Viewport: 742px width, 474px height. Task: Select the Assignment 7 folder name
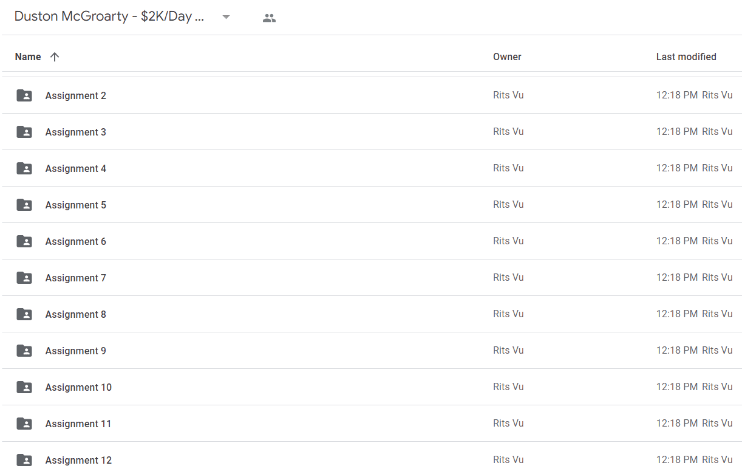[76, 278]
